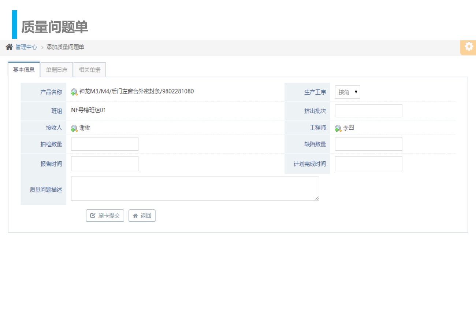476x330 pixels.
Task: Click the 添加质量问题单 breadcrumb text
Action: click(65, 47)
